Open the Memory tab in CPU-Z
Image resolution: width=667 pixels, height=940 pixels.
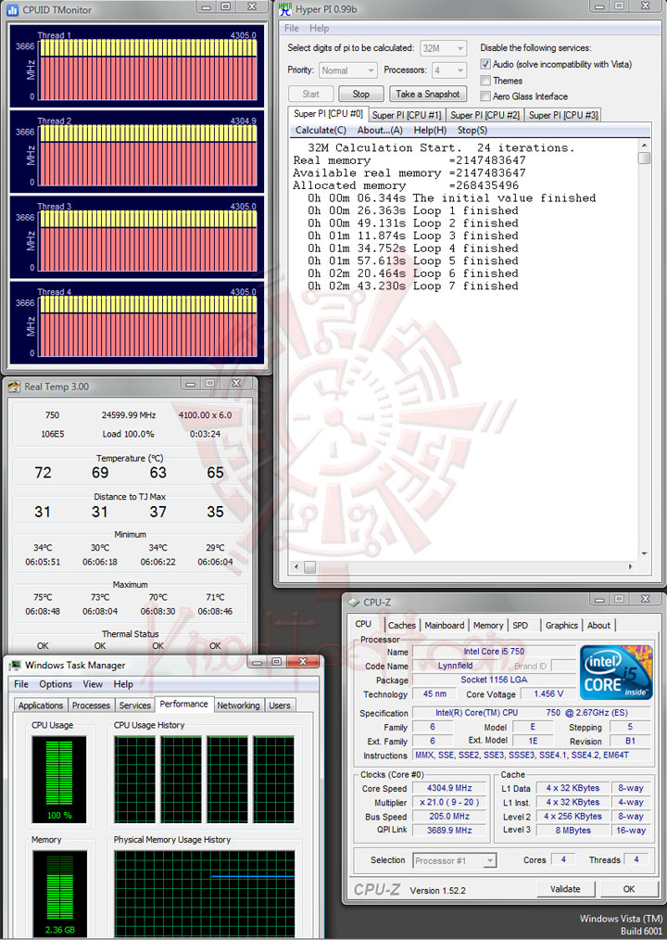tap(488, 625)
